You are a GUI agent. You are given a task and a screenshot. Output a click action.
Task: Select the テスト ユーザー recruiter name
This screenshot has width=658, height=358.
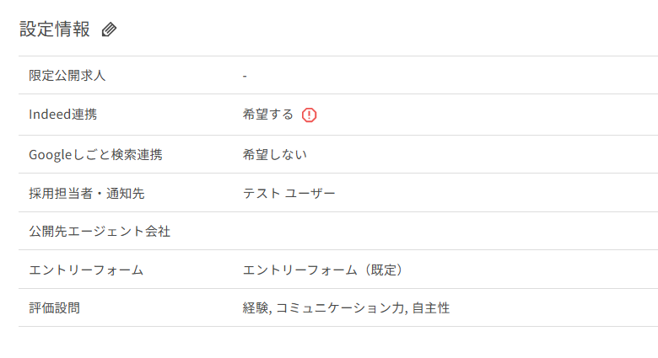click(289, 193)
